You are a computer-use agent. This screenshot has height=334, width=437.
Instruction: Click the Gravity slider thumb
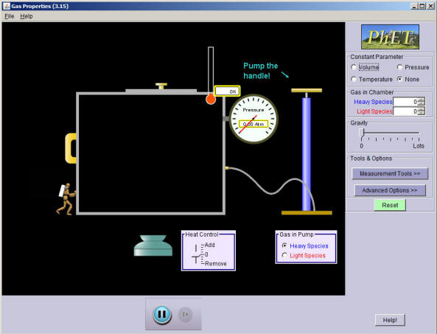click(x=362, y=133)
